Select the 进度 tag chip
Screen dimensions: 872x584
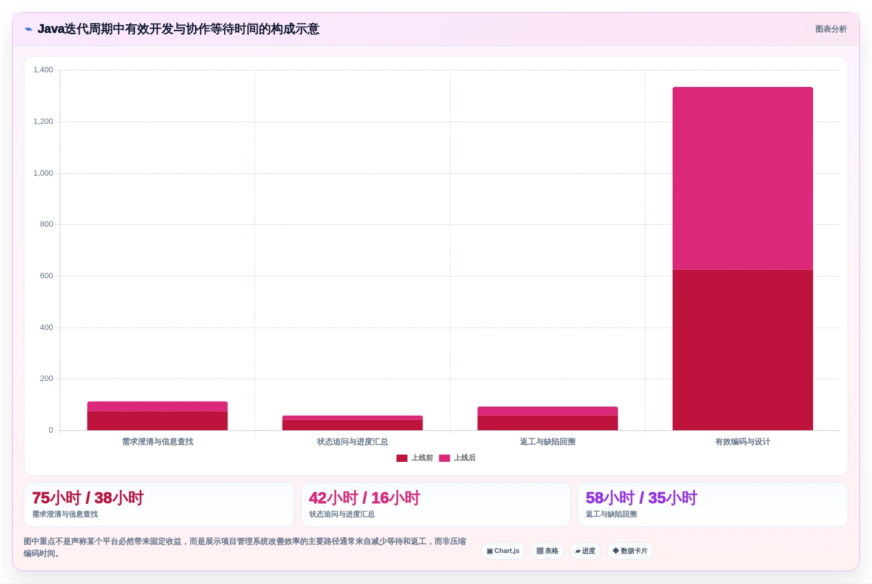[585, 551]
